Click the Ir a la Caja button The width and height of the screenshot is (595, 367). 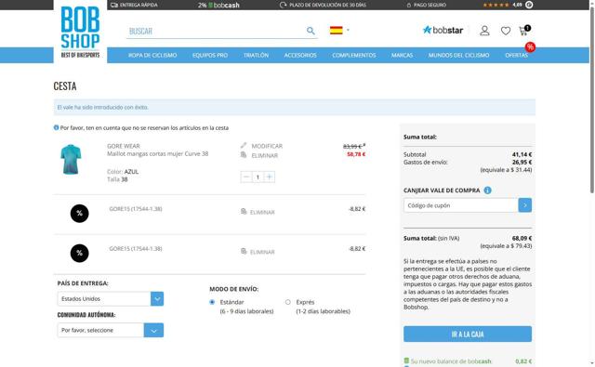point(468,334)
